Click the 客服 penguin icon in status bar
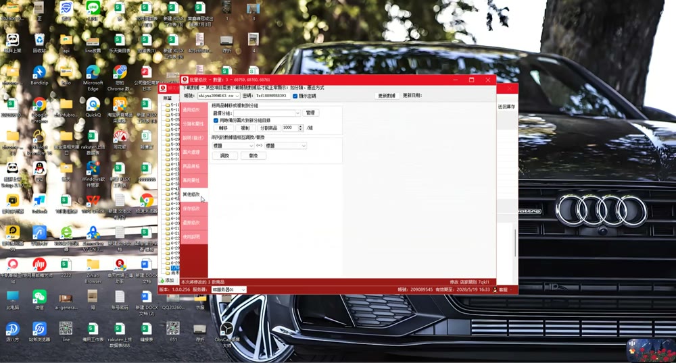The height and width of the screenshot is (363, 676). coord(495,290)
